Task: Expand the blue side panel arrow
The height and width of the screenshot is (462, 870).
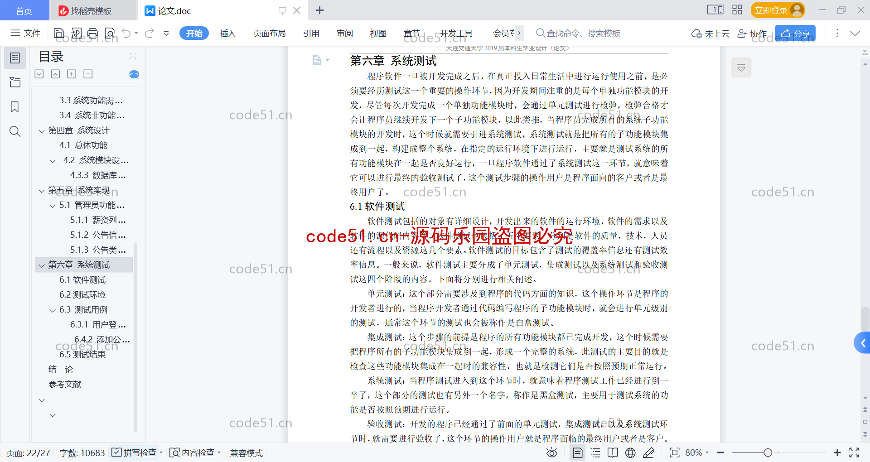Action: tap(862, 343)
